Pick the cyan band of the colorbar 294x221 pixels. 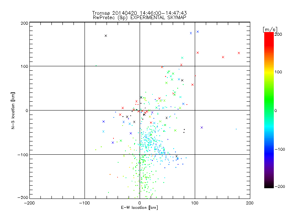269,126
